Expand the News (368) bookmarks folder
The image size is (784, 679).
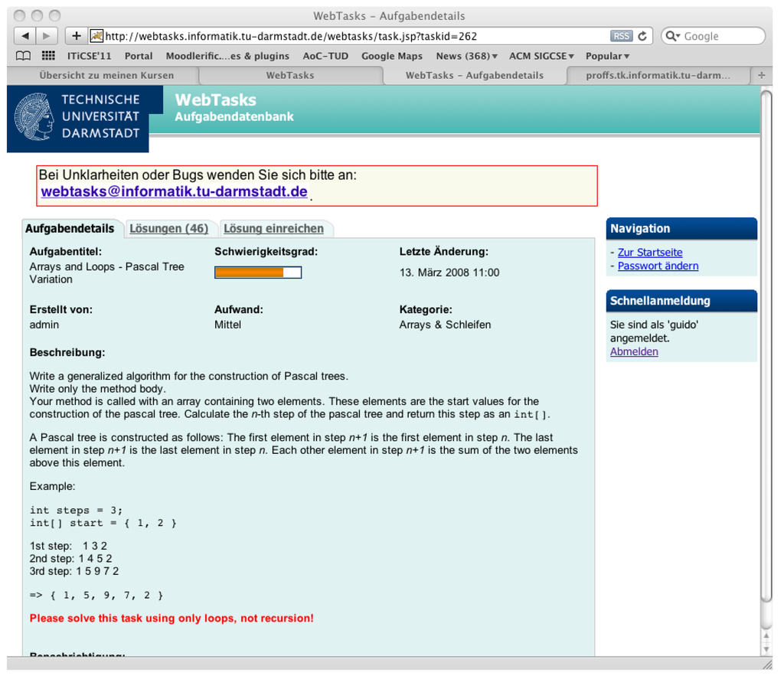tap(466, 56)
